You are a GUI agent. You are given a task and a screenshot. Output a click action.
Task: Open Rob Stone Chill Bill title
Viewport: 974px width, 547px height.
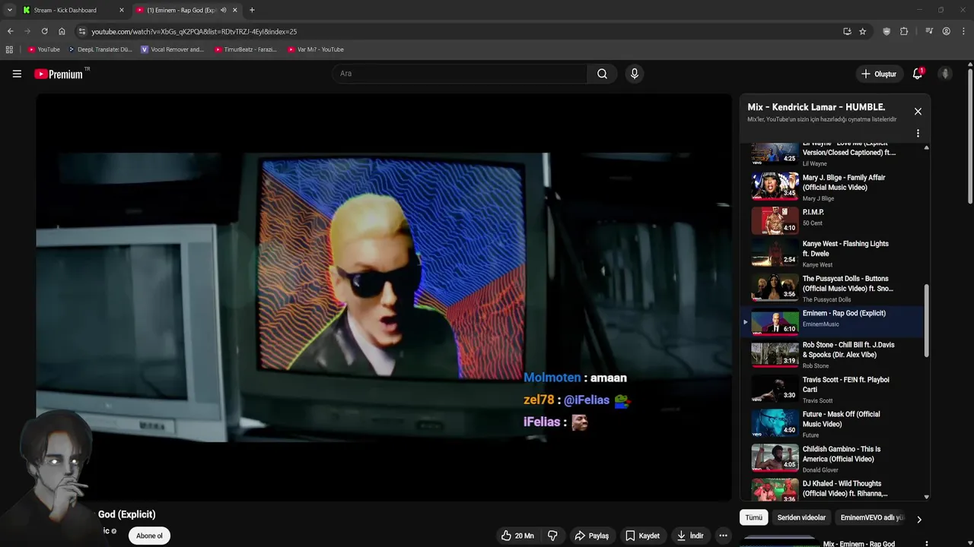pyautogui.click(x=848, y=349)
